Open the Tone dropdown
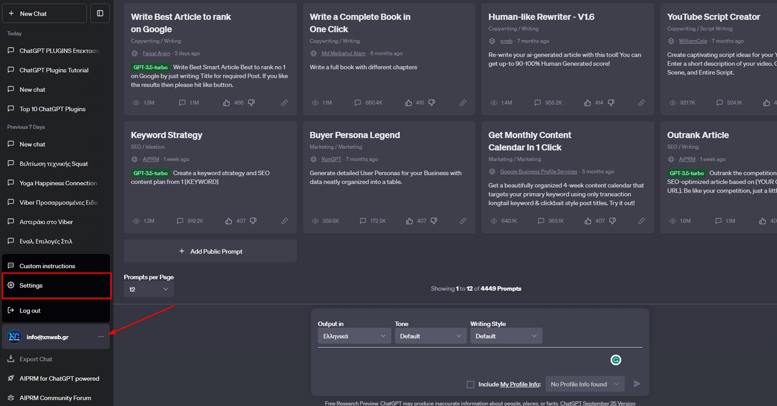This screenshot has height=406, width=777. click(x=431, y=336)
